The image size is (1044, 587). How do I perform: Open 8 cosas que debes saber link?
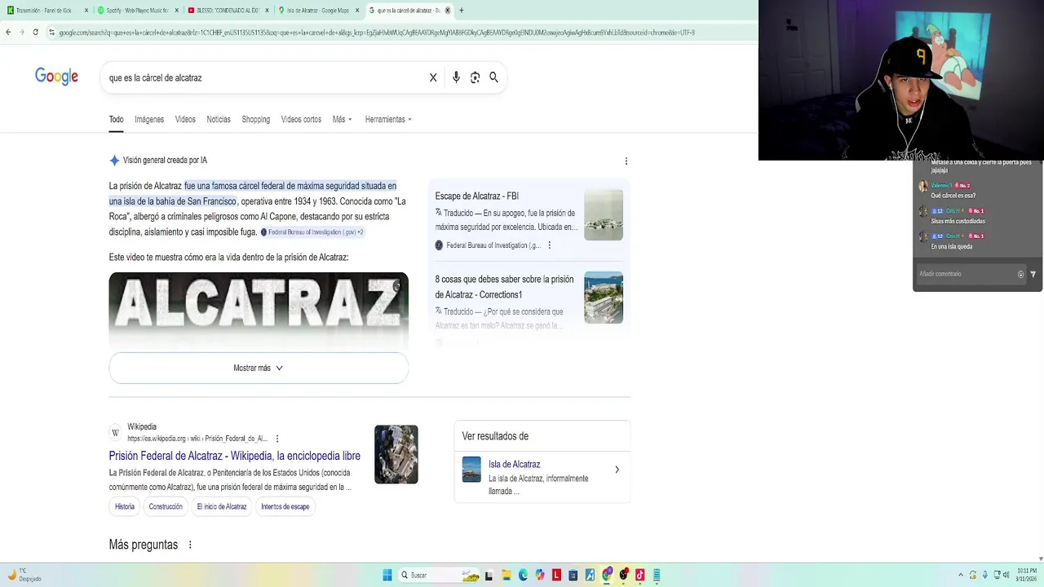click(x=504, y=287)
